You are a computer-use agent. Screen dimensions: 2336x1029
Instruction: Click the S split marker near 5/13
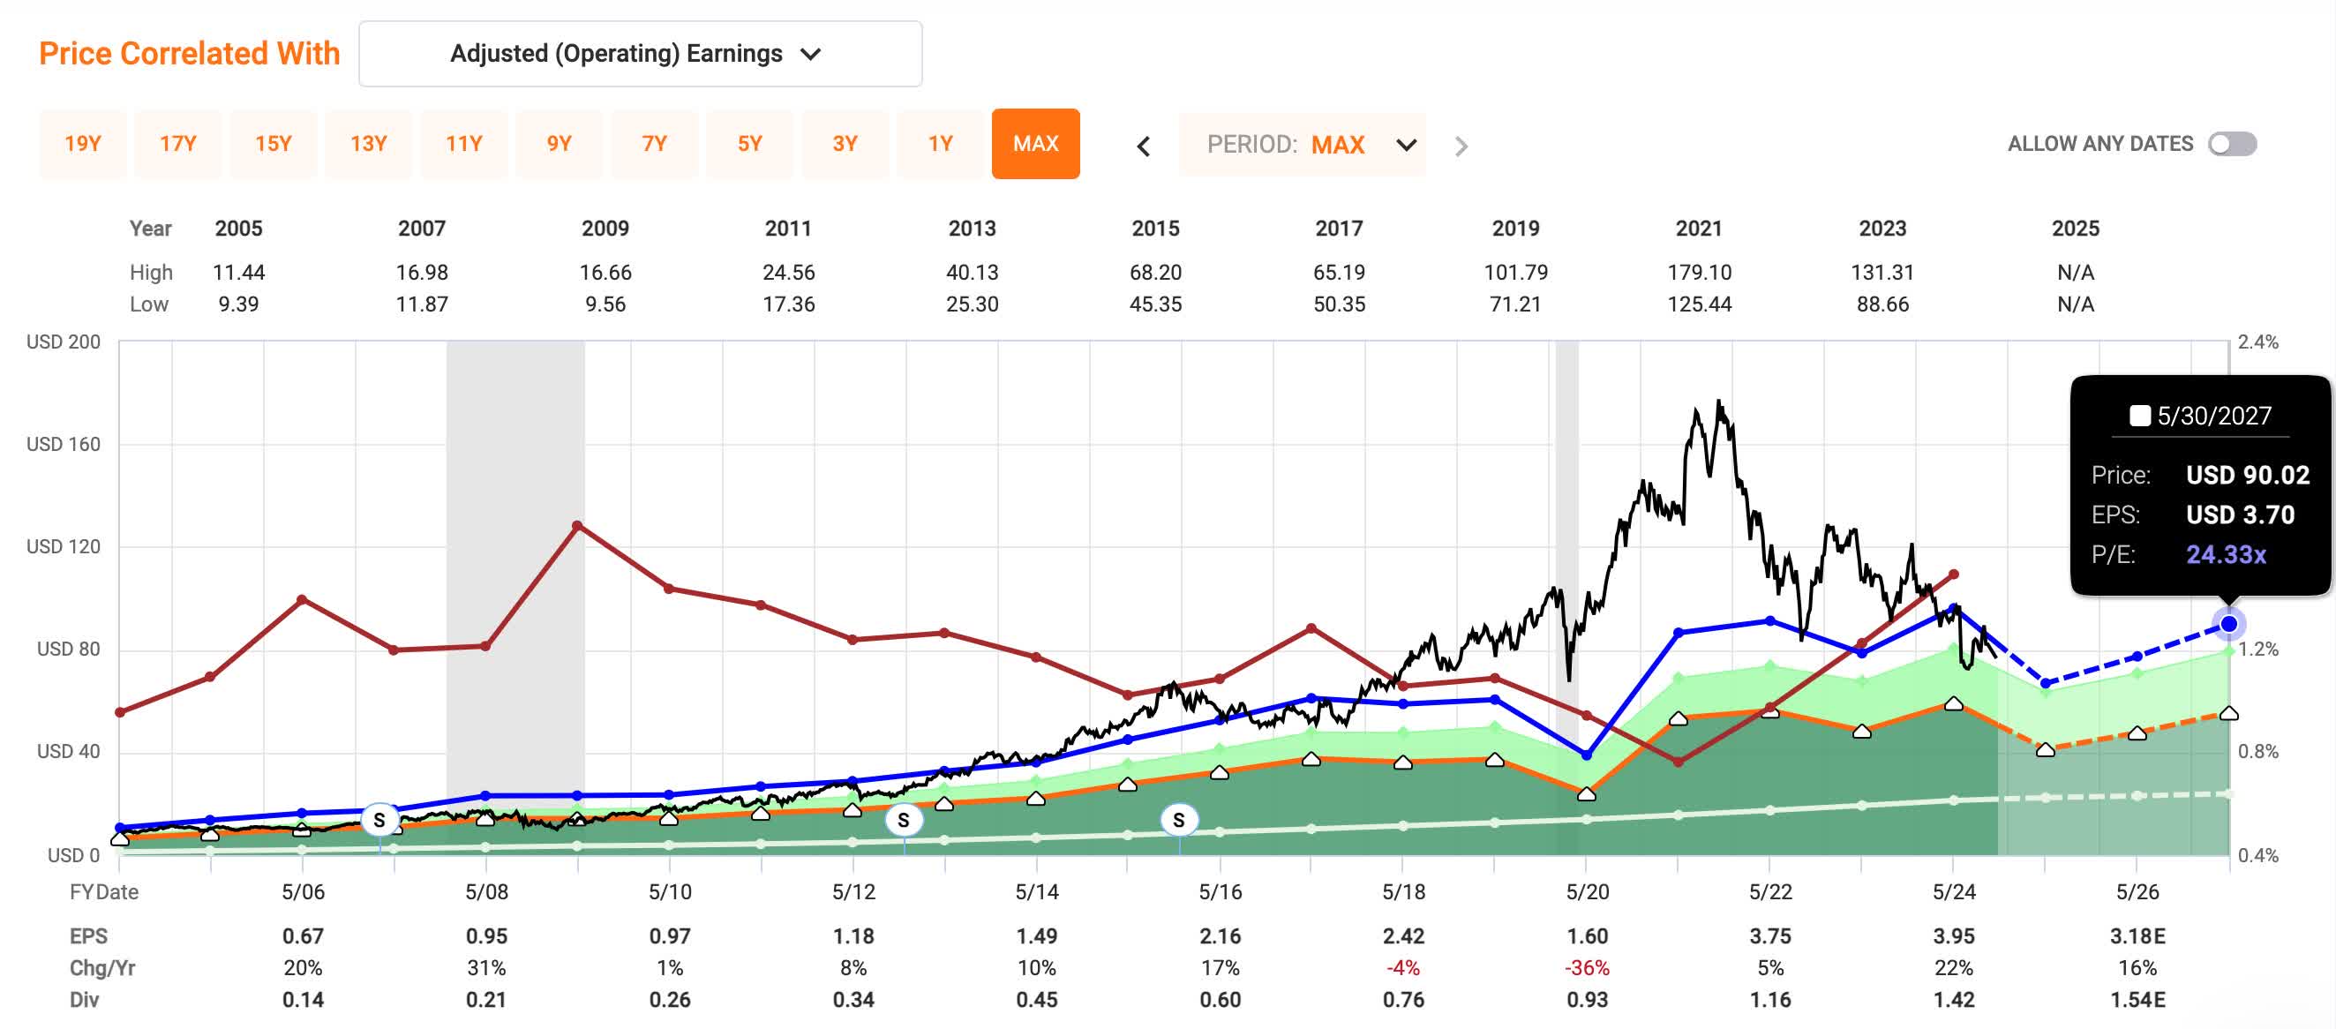click(904, 820)
